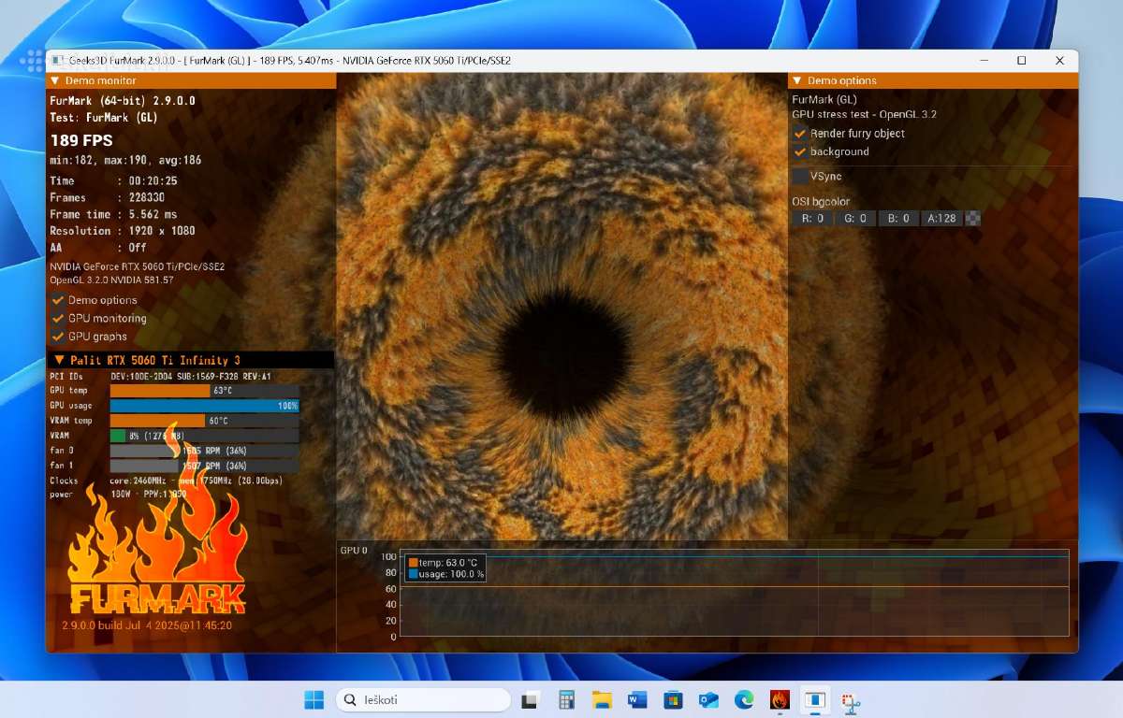Open Outlook from the taskbar
Image resolution: width=1123 pixels, height=718 pixels.
click(708, 699)
